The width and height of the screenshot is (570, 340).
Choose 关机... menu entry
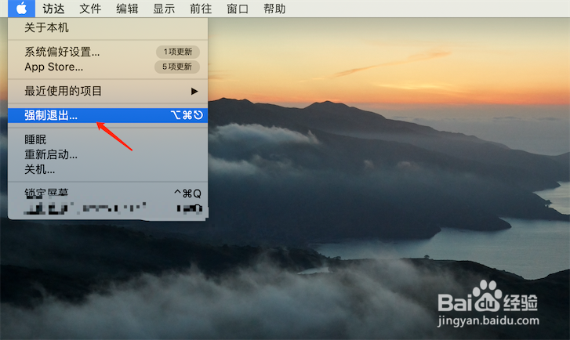point(108,169)
